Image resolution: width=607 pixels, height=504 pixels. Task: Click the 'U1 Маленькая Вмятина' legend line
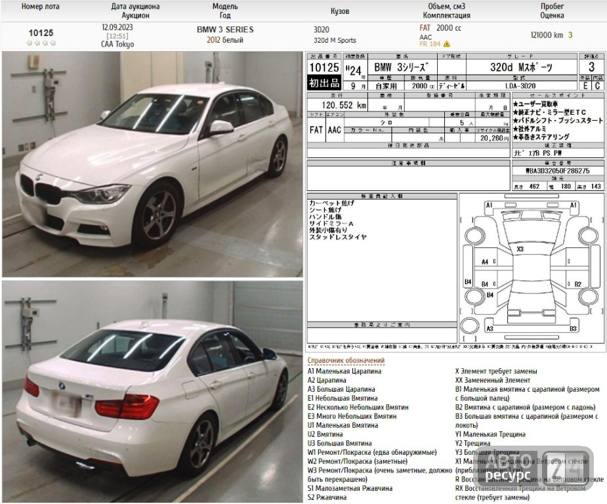(343, 425)
